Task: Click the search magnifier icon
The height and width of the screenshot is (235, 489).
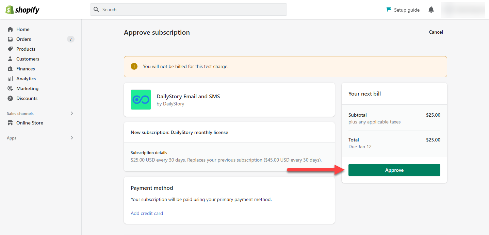Action: pos(96,10)
